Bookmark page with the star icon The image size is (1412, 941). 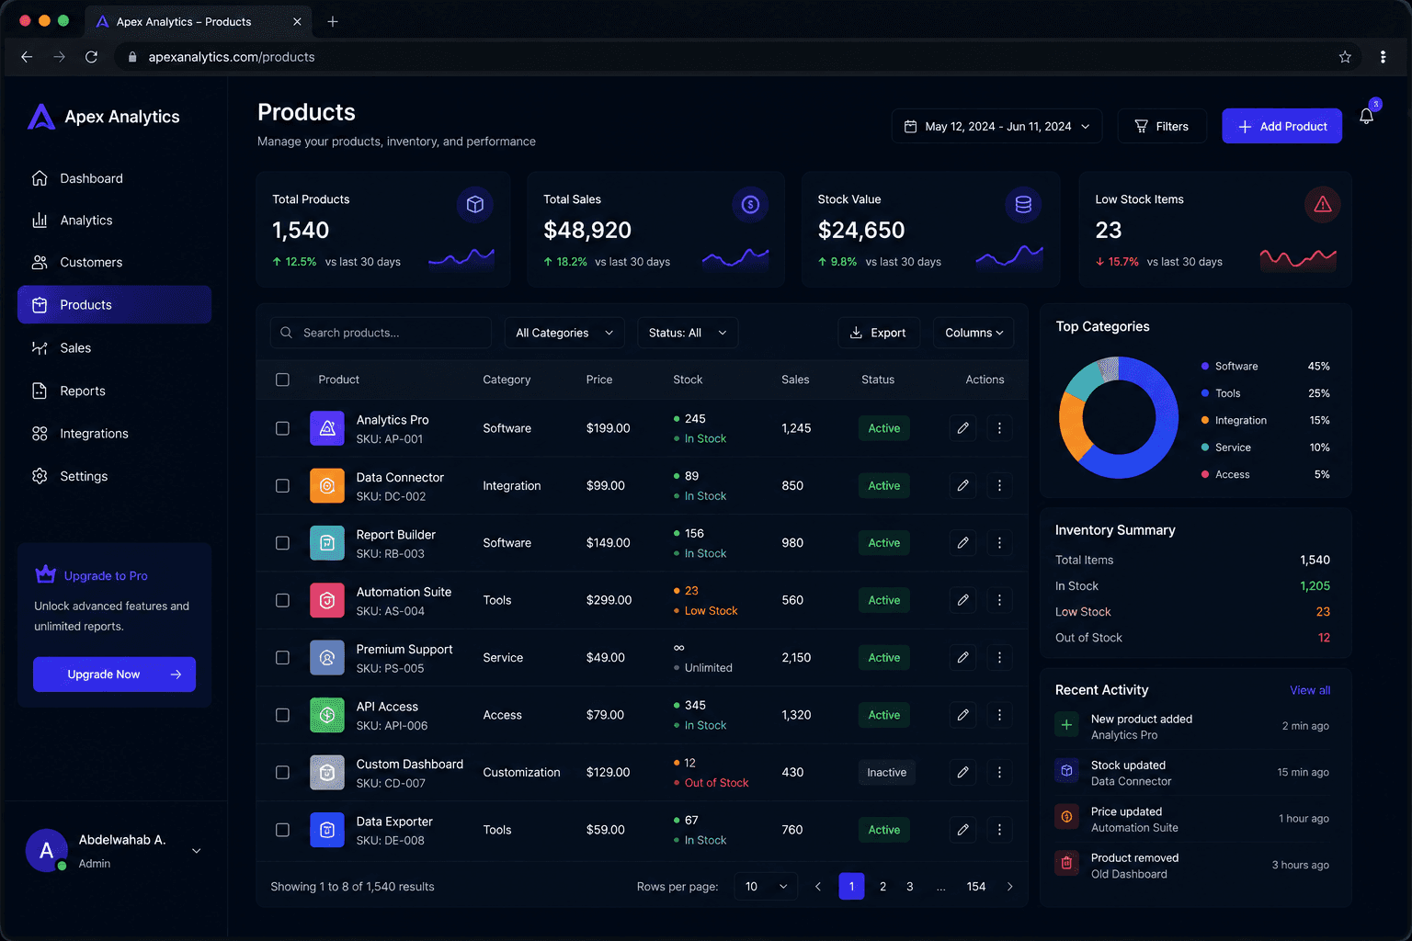[1345, 57]
